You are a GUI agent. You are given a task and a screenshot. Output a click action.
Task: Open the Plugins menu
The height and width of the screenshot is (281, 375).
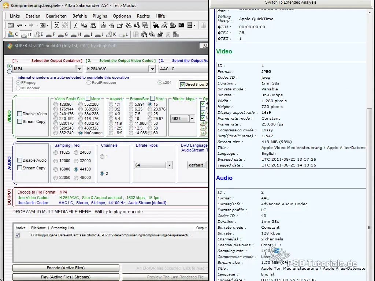(100, 16)
